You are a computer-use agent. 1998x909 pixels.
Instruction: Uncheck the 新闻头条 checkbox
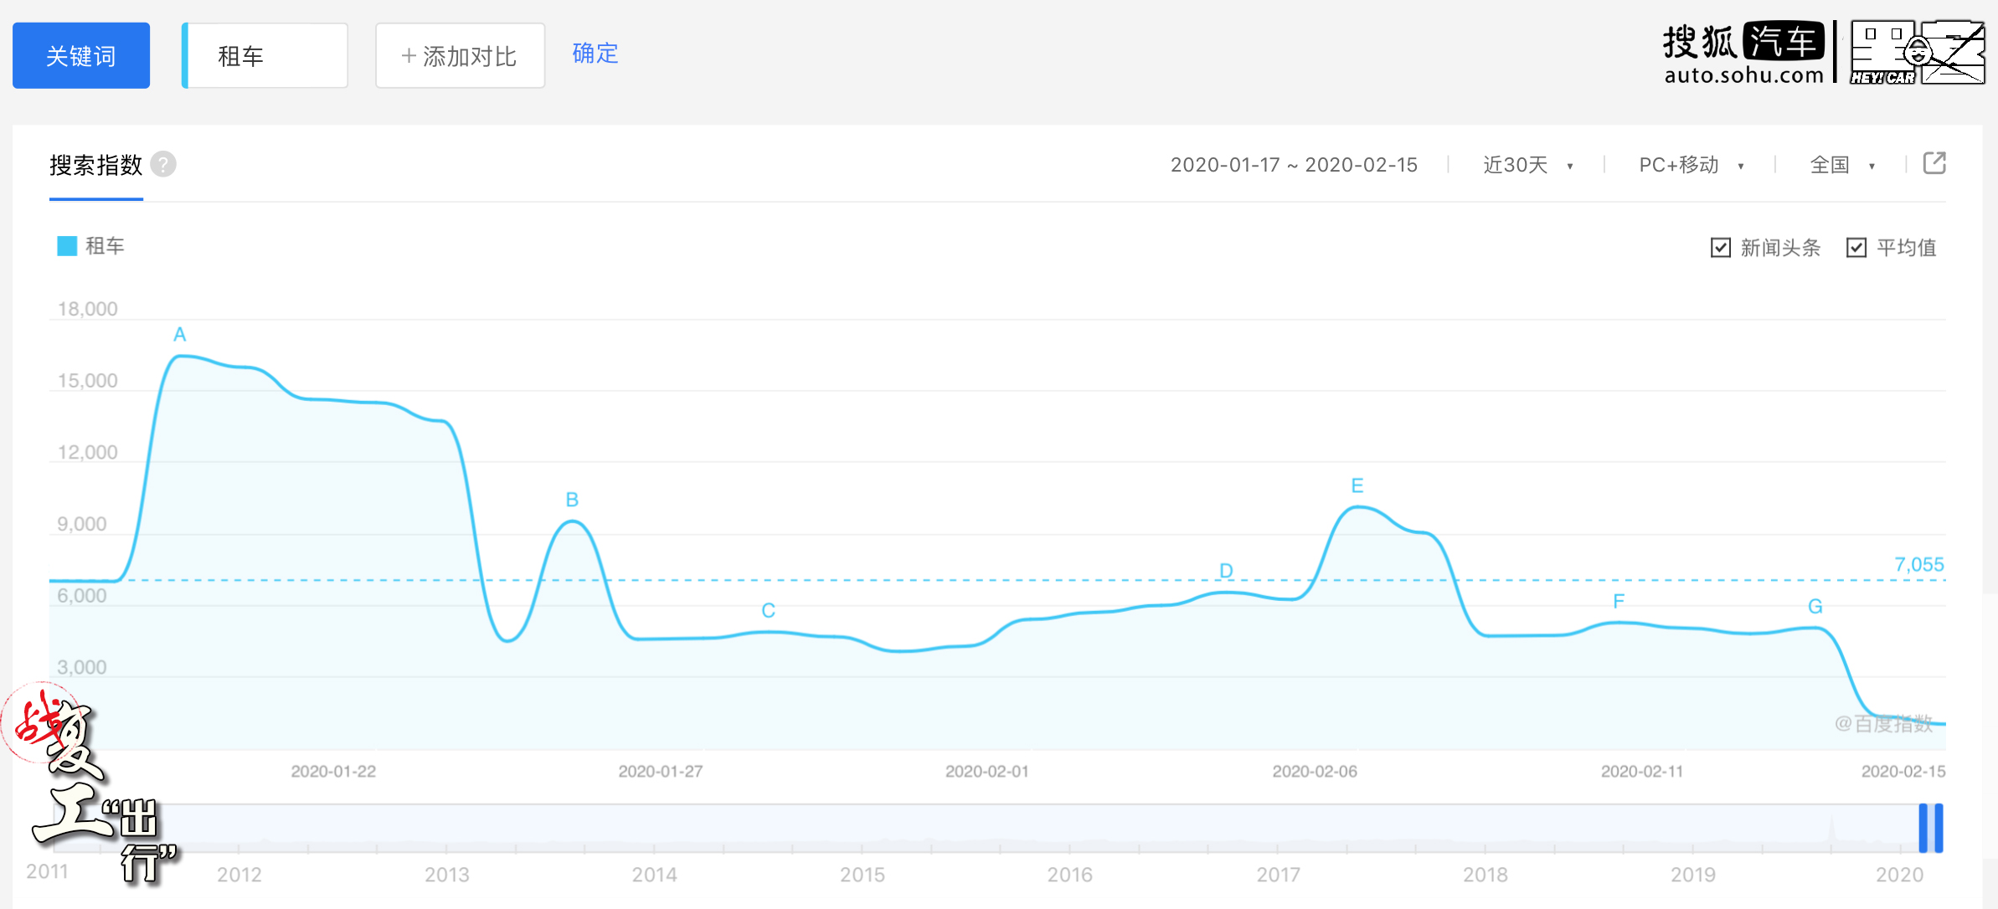[x=1721, y=248]
